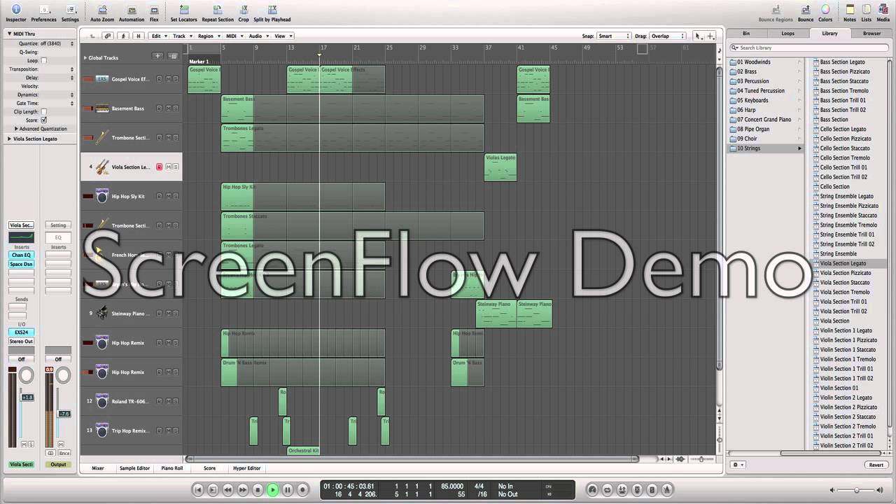Viewport: 896px width, 504px height.
Task: Solo the Steinway Piano track
Action: tap(176, 314)
